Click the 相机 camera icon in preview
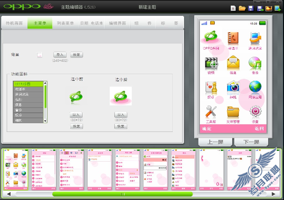Image resolution: width=284 pixels, height=200 pixels. [x=233, y=87]
